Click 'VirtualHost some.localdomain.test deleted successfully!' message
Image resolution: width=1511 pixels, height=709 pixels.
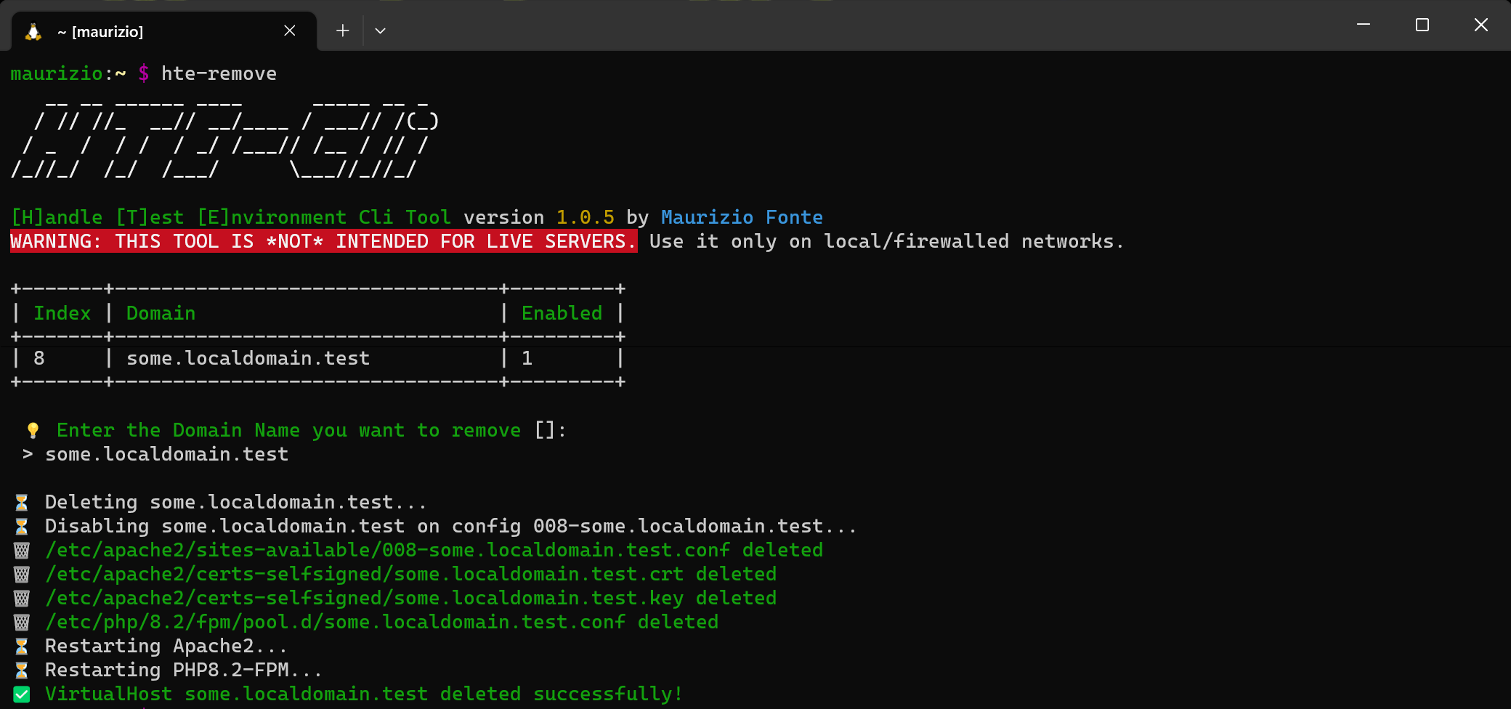364,694
